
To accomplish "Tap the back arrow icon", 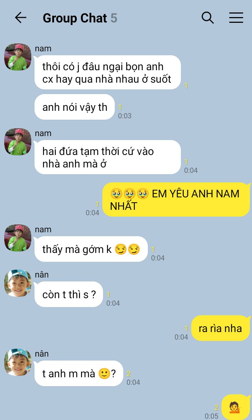I will click(21, 18).
